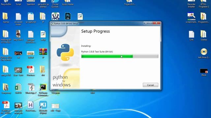The image size is (211, 118).
Task: Open the nmap-7.92 folder
Action: (x=6, y=71)
